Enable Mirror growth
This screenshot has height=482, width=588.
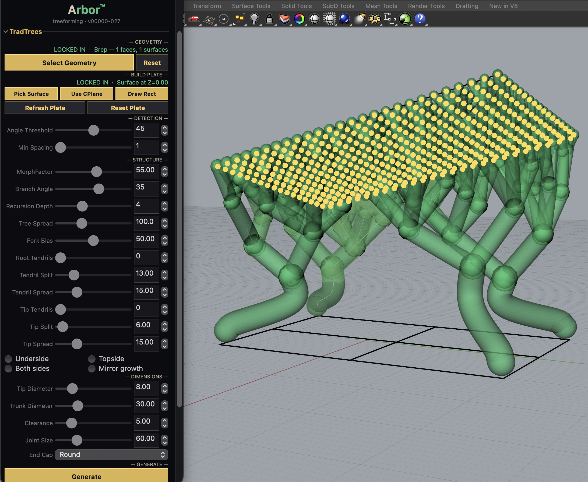[x=91, y=368]
